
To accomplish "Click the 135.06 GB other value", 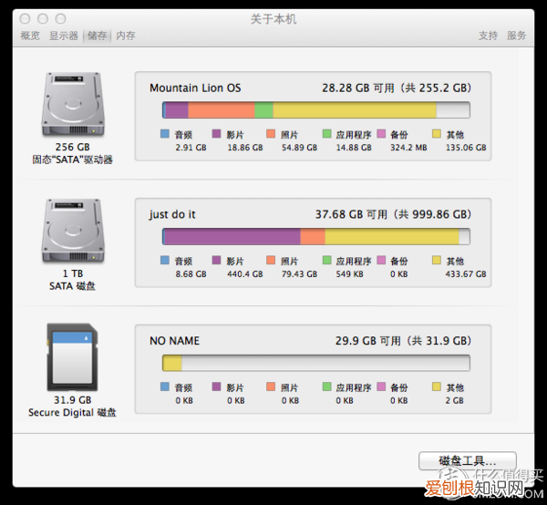I will pyautogui.click(x=466, y=148).
